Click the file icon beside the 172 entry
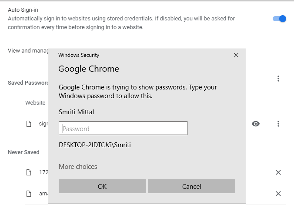This screenshot has height=211, width=294. pyautogui.click(x=29, y=172)
